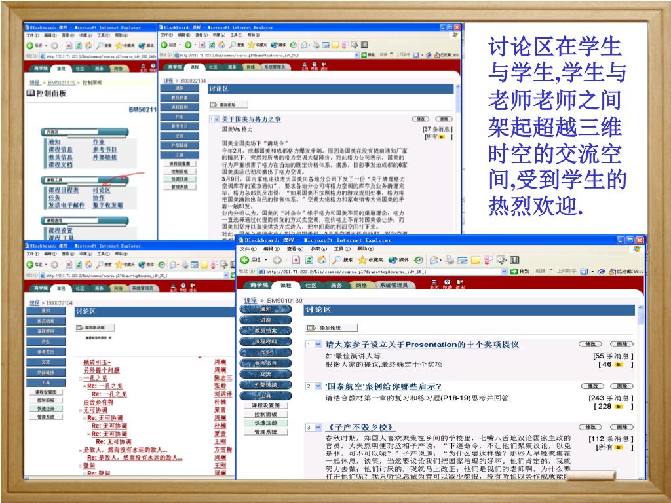This screenshot has height=503, width=671.
Task: Click 添加论坛 button in 关于国美与格力之争 window
Action: pos(229,104)
